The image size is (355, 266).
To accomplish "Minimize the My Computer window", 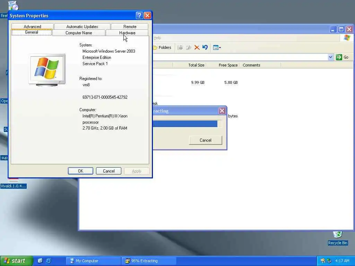I will 333,29.
